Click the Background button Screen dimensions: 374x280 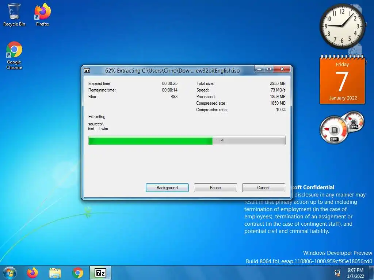pyautogui.click(x=167, y=188)
